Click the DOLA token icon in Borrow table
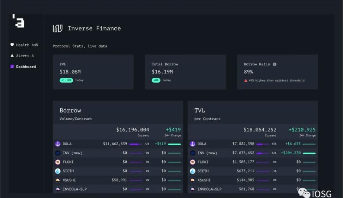Viewport: 343px width, 198px height. tap(58, 144)
